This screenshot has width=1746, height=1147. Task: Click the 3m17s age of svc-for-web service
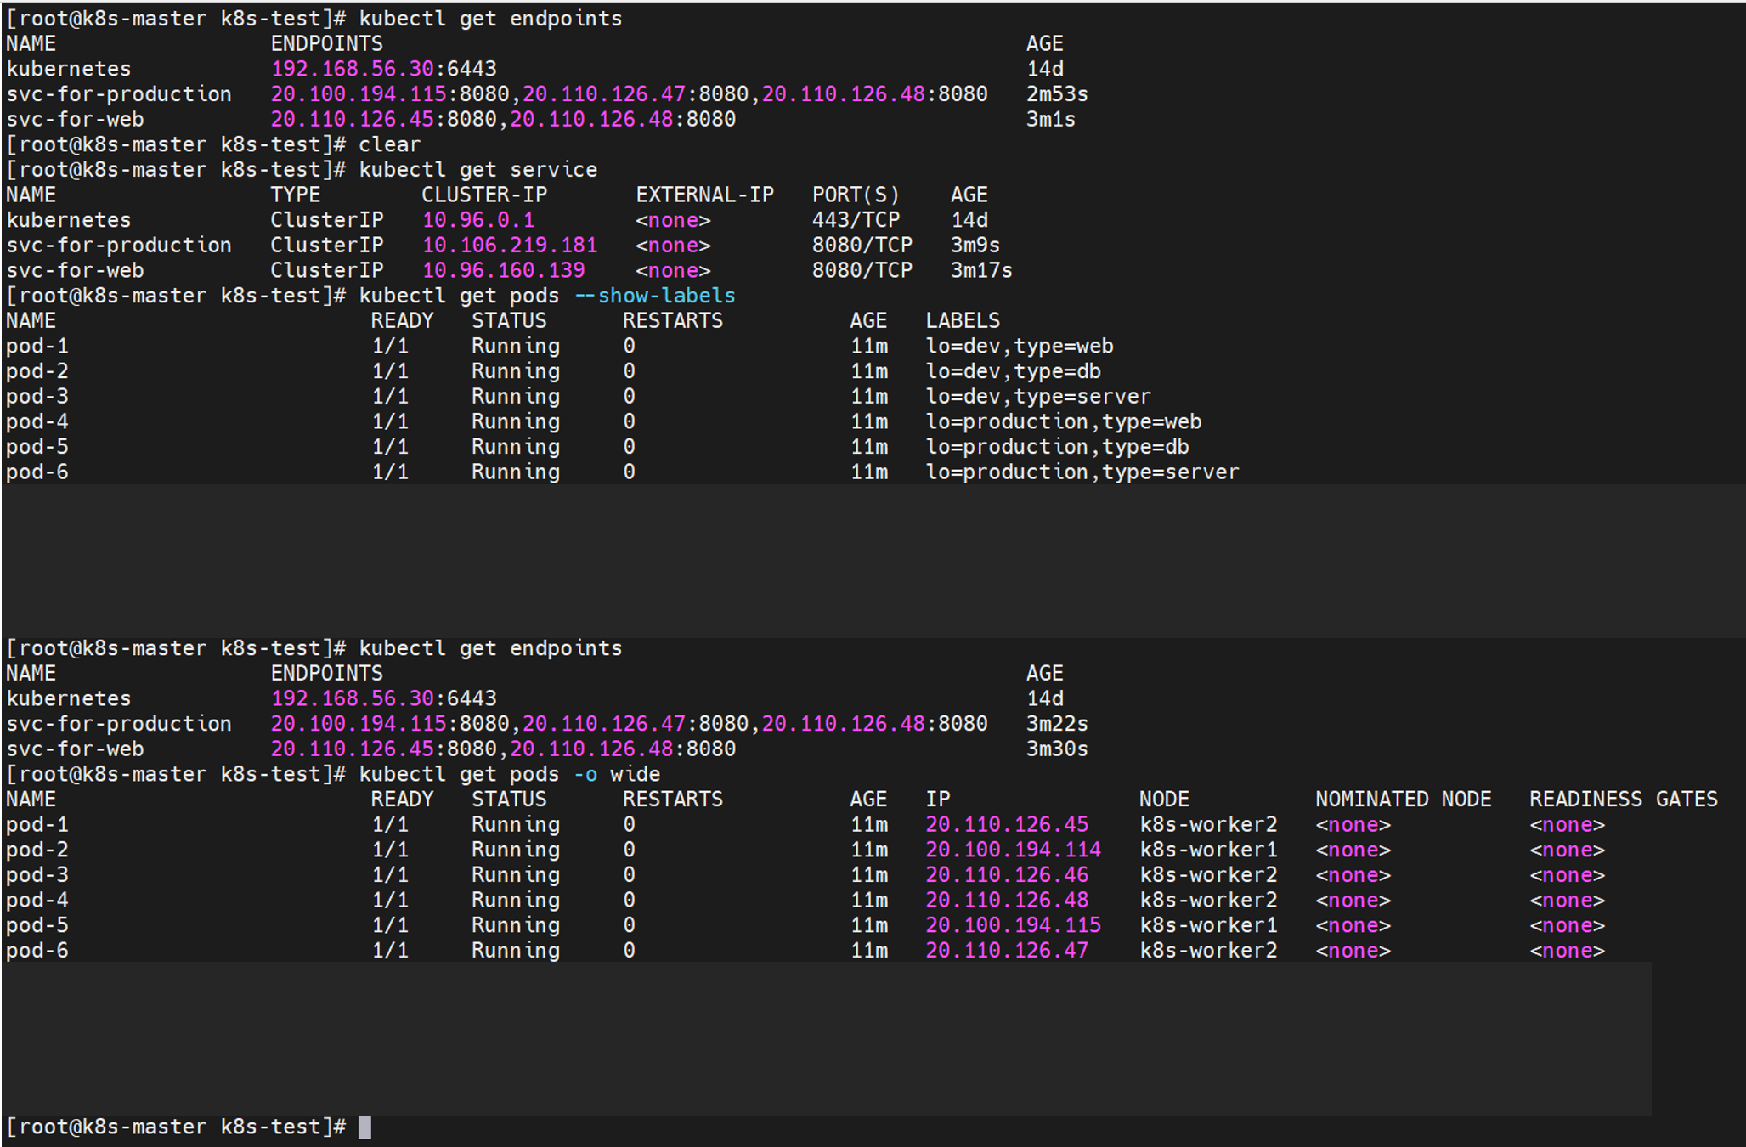point(980,271)
